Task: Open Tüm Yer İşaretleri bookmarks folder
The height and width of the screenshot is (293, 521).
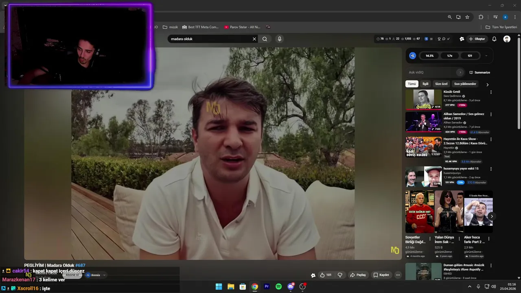Action: pyautogui.click(x=501, y=27)
